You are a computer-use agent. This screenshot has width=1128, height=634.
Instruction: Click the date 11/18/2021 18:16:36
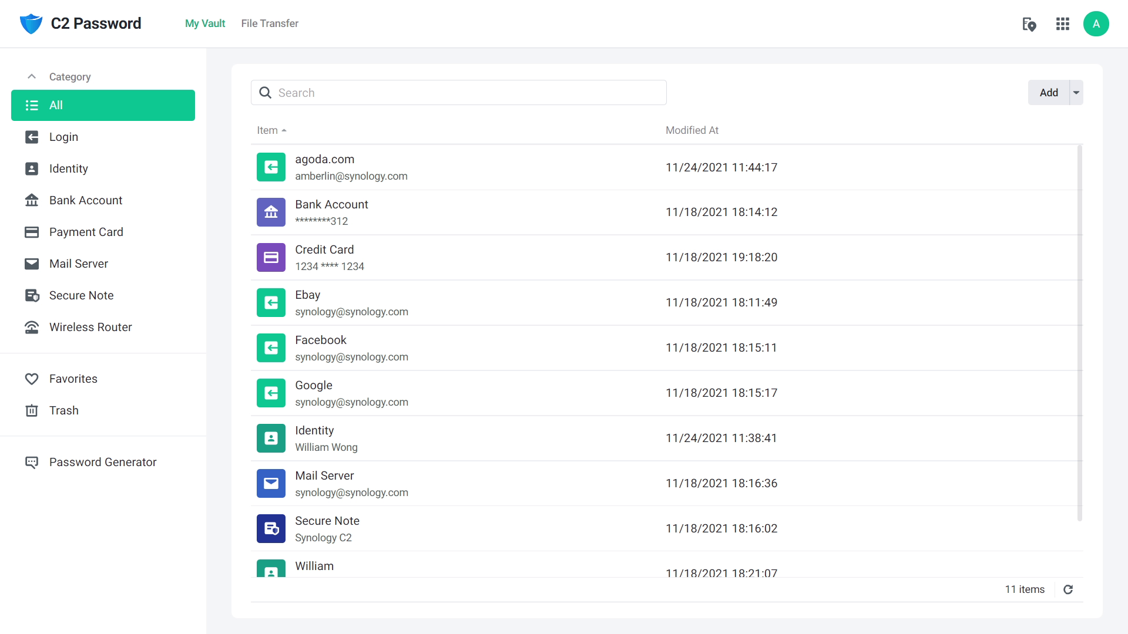721,483
